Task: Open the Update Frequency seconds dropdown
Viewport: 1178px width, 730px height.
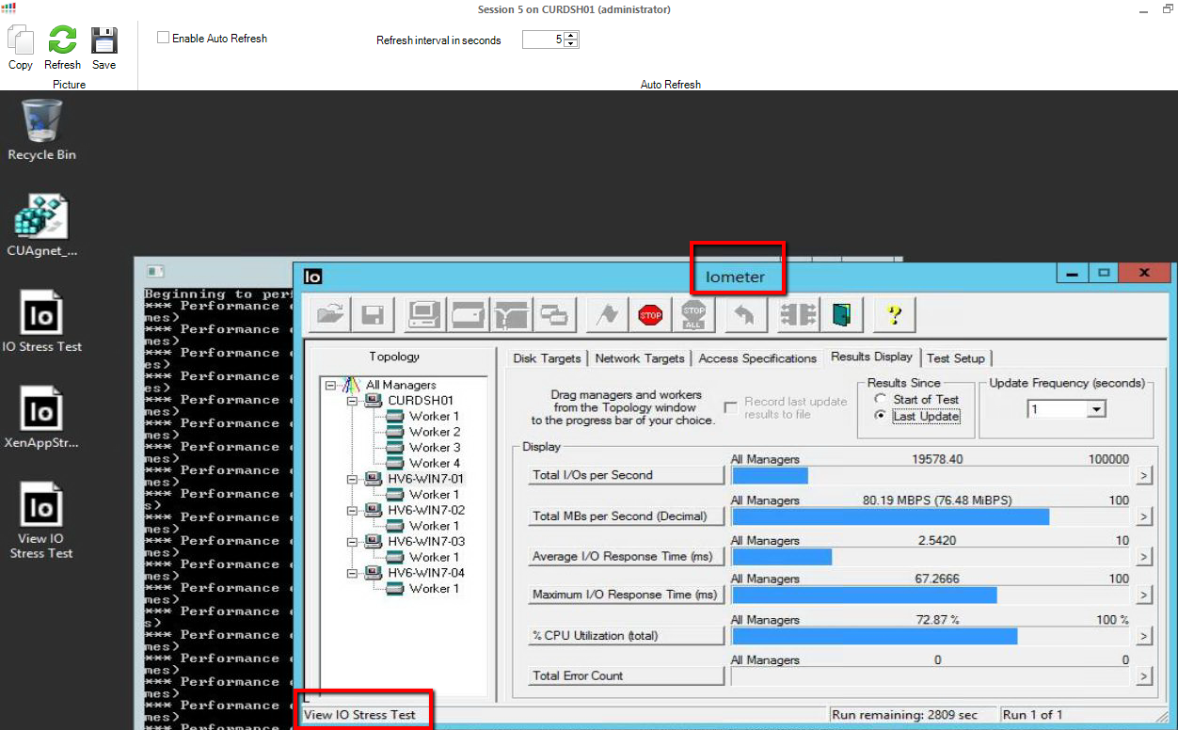Action: pyautogui.click(x=1096, y=409)
